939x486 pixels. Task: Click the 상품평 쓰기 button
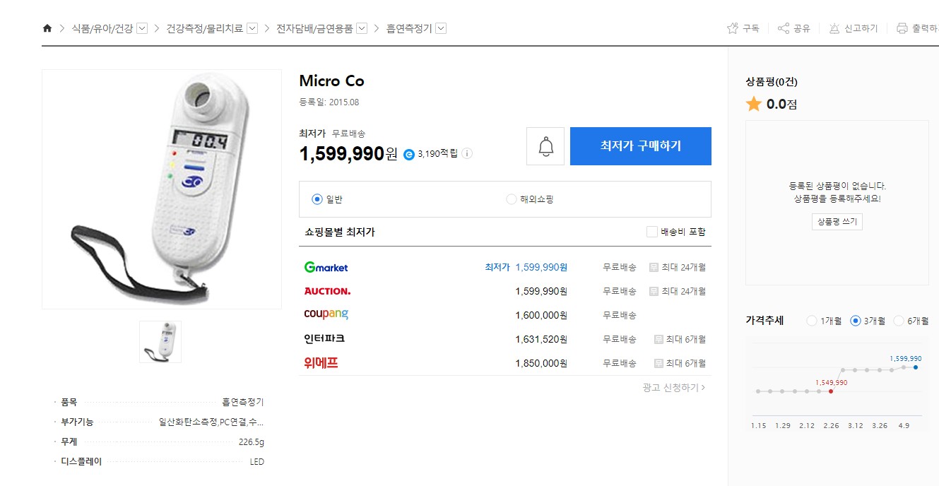click(837, 222)
